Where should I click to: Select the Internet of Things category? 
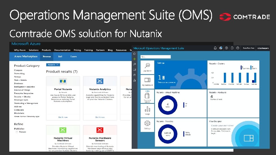(22, 90)
